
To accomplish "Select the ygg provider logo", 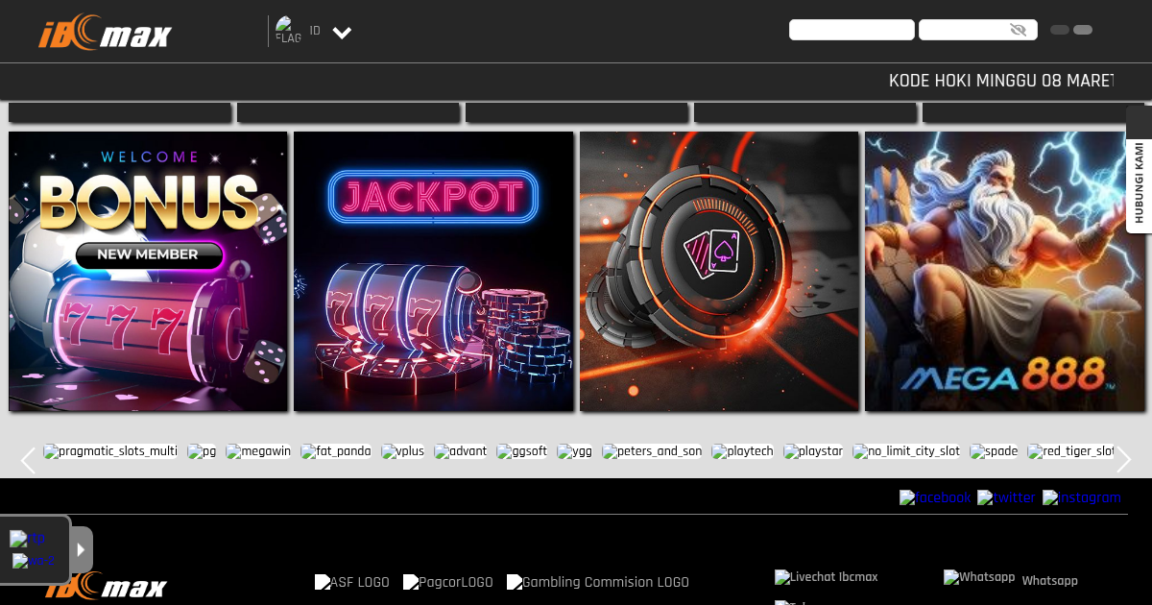I will point(575,451).
